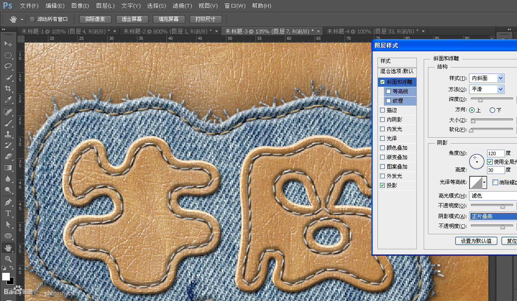
Task: Select the Horizontal Type tool
Action: pyautogui.click(x=8, y=213)
